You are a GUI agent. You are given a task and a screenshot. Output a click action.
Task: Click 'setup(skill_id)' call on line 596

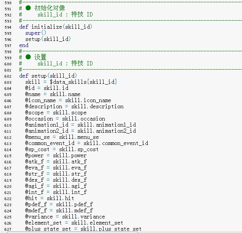(48, 39)
